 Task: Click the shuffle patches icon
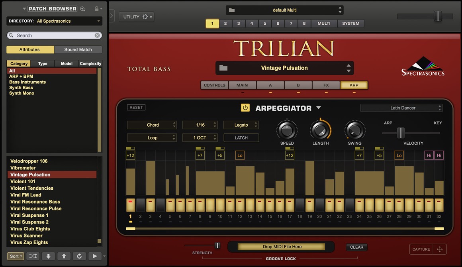(33, 256)
